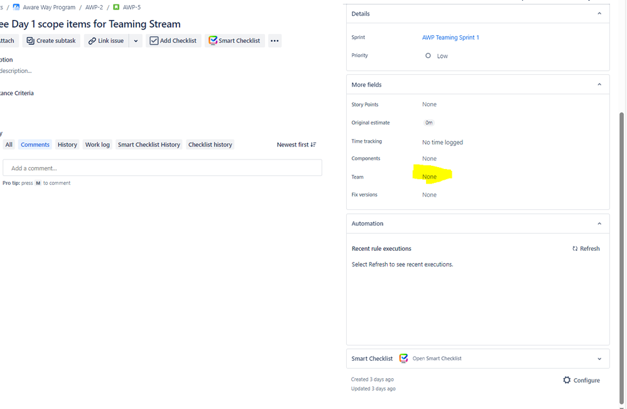
Task: Click the Add Checklist button
Action: pos(173,41)
